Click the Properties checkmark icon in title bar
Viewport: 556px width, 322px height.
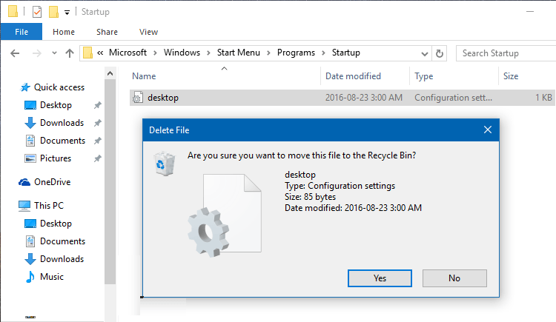pyautogui.click(x=37, y=12)
